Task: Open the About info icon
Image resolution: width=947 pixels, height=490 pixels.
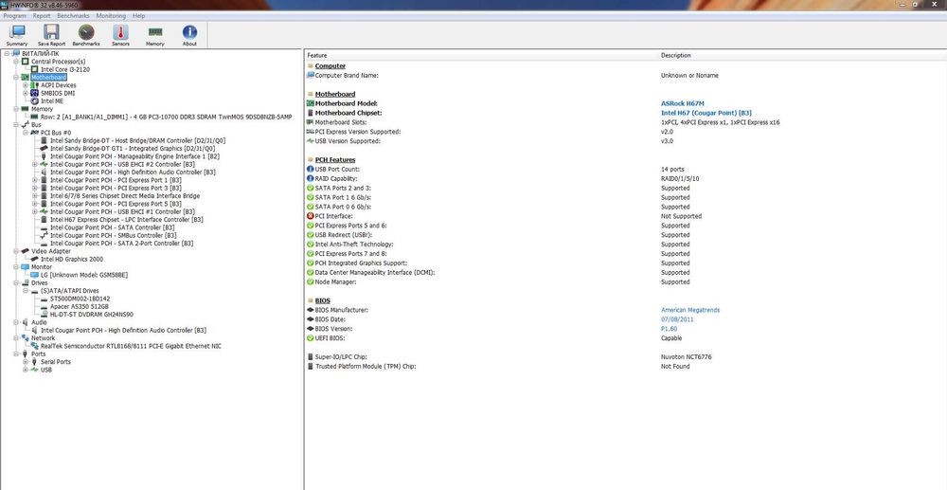Action: coord(189,32)
